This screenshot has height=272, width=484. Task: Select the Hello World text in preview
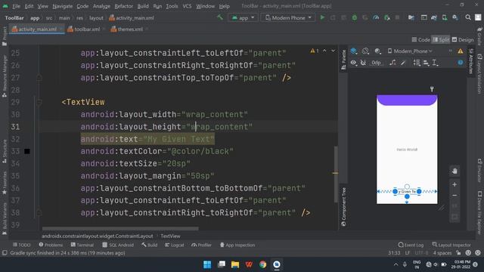coord(407,150)
